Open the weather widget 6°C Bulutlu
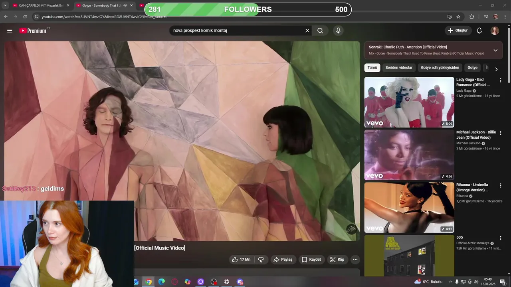 (428, 282)
